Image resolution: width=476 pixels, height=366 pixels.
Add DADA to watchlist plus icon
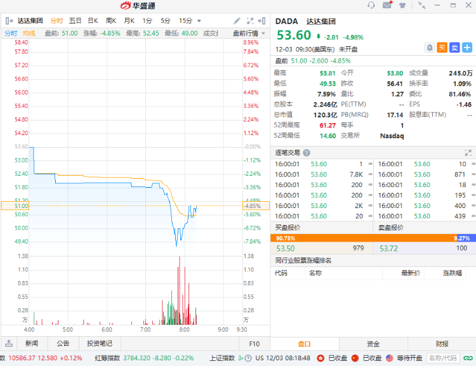pos(467,48)
